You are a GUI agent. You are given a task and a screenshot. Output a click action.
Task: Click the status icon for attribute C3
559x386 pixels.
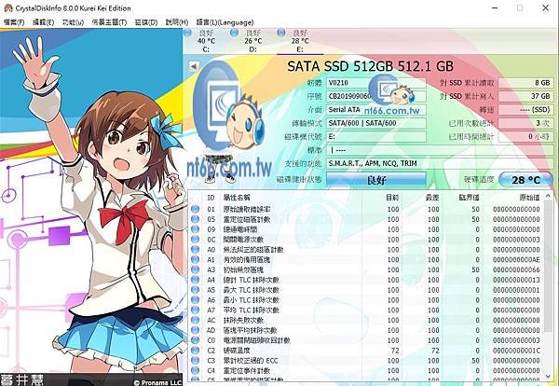coord(195,361)
